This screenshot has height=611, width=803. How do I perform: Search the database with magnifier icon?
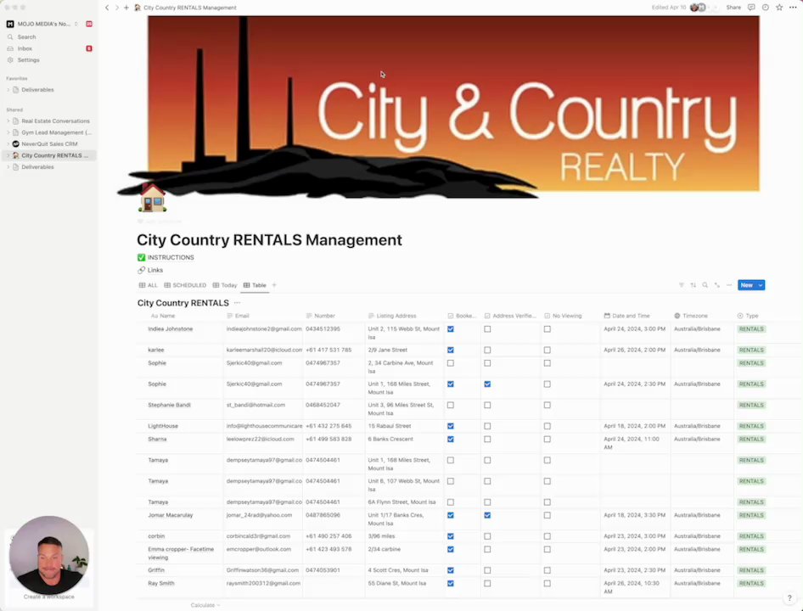pos(705,285)
